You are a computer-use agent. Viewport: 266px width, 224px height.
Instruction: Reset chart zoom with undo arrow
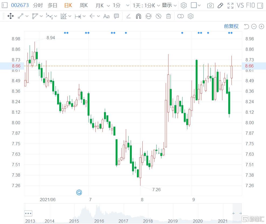[x=246, y=26]
